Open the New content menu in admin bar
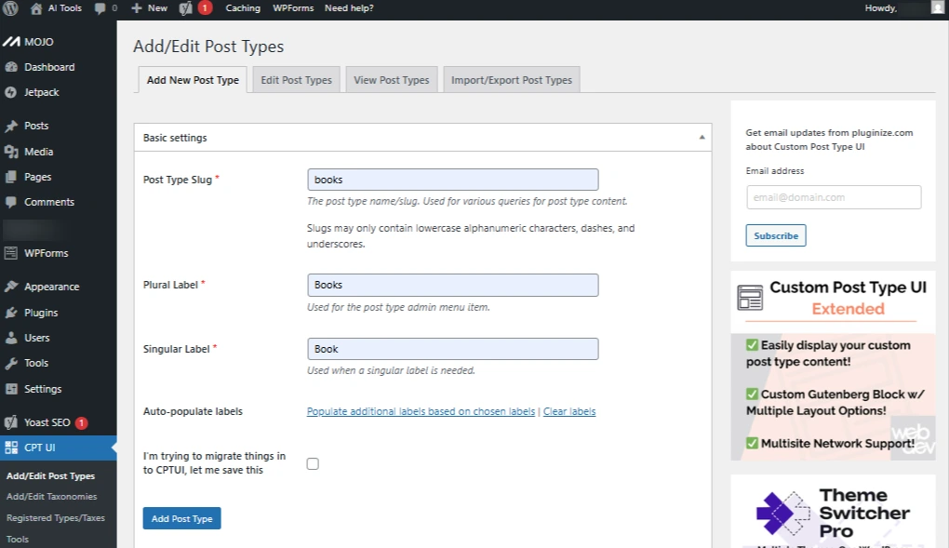This screenshot has height=548, width=949. pyautogui.click(x=149, y=8)
